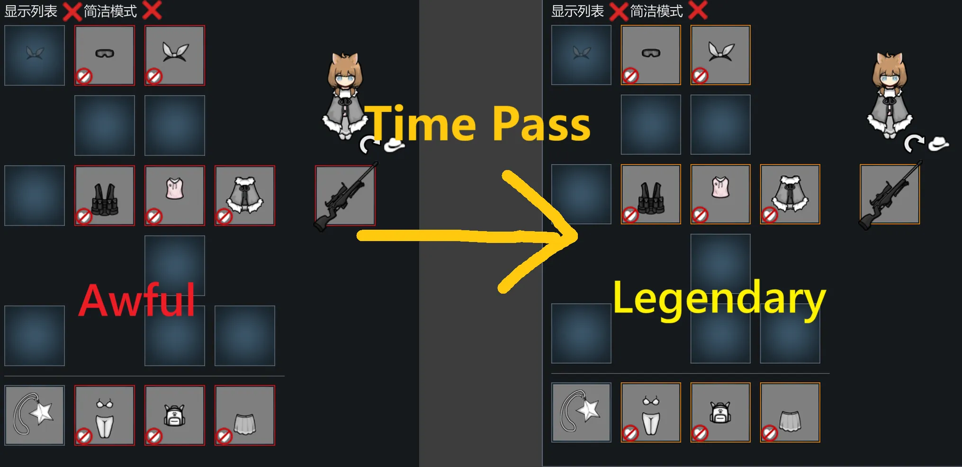Click underwear set slot in right panel
Viewport: 962px width, 467px height.
(x=651, y=413)
